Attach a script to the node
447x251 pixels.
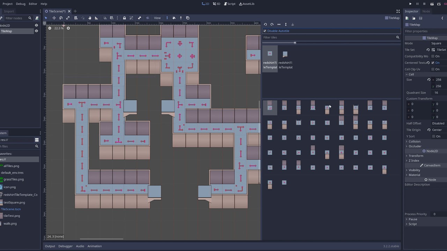[37, 18]
